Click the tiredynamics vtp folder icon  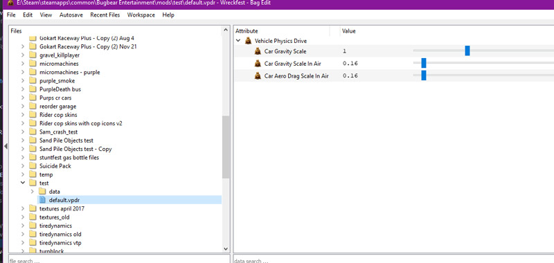click(x=33, y=242)
